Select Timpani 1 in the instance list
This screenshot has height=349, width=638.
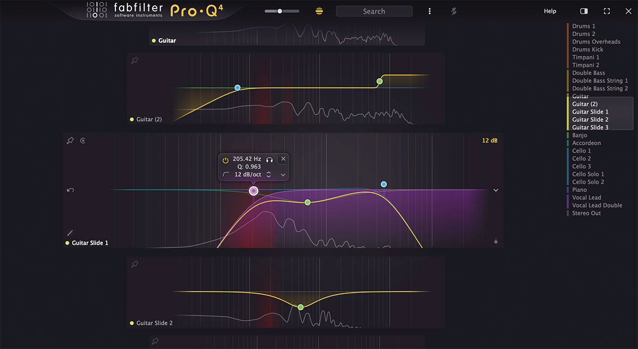point(585,57)
